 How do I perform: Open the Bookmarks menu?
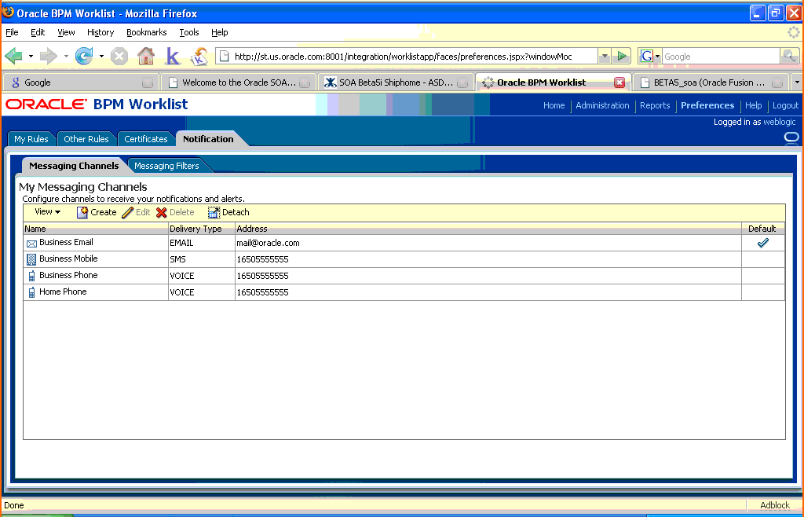[x=147, y=32]
